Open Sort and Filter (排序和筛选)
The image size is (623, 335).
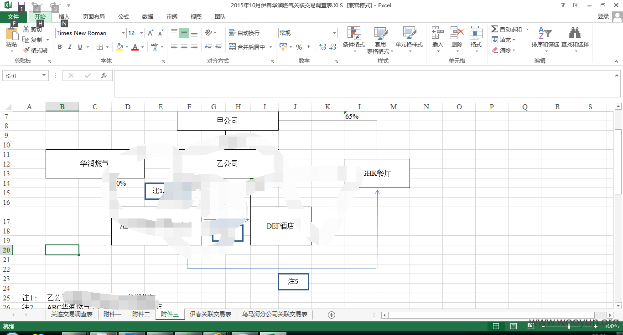(x=545, y=40)
